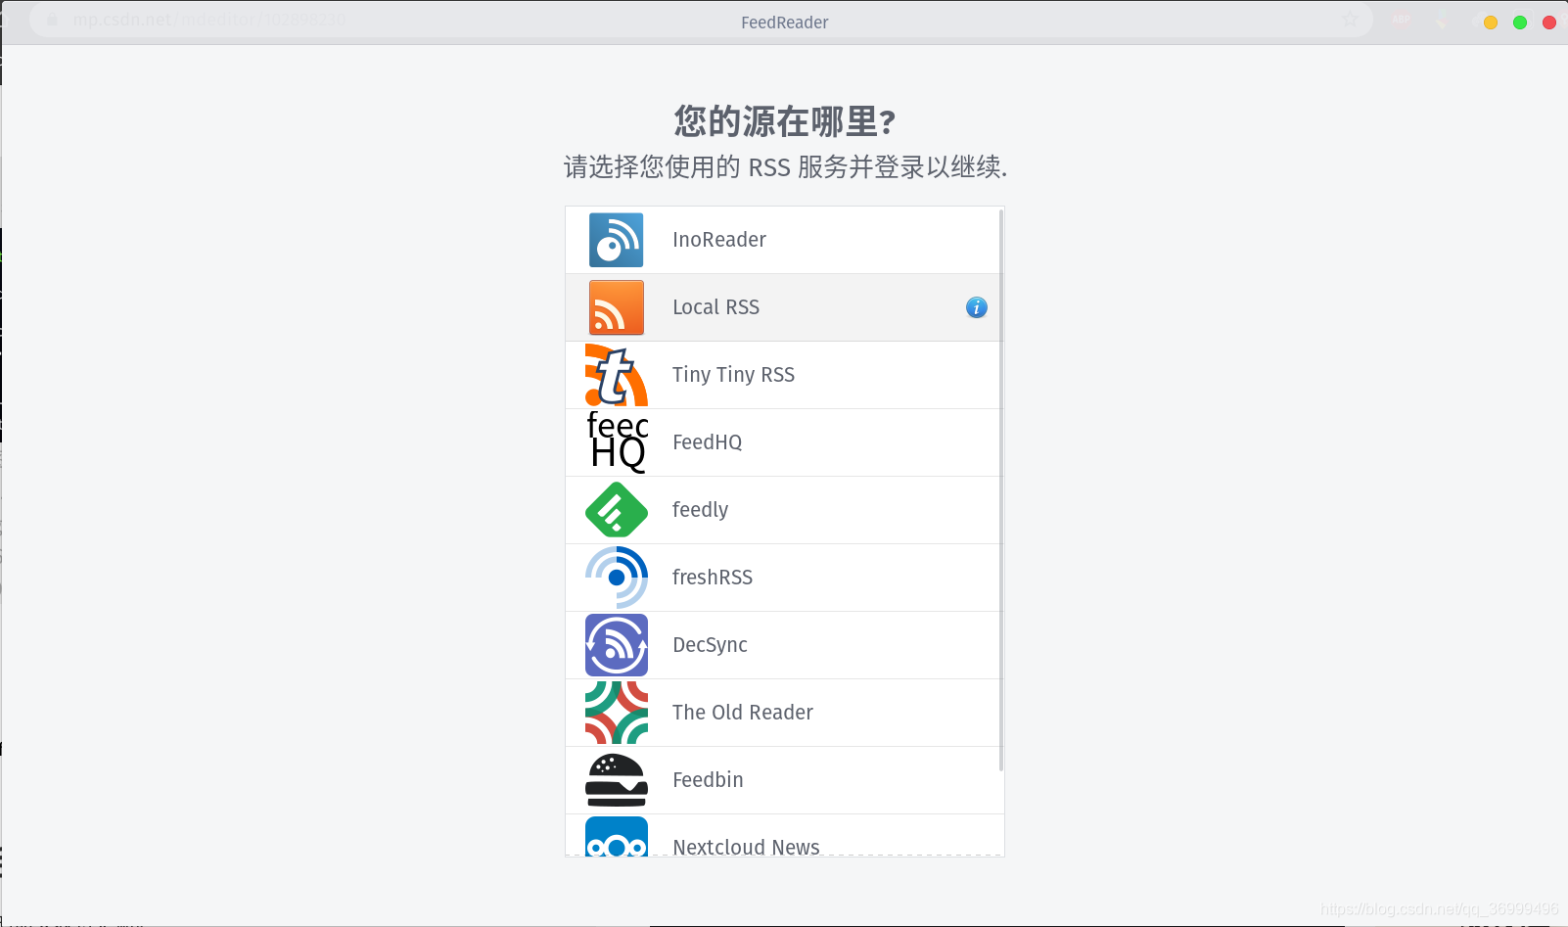Click The Old Reader logo icon
1568x927 pixels.
tap(616, 713)
